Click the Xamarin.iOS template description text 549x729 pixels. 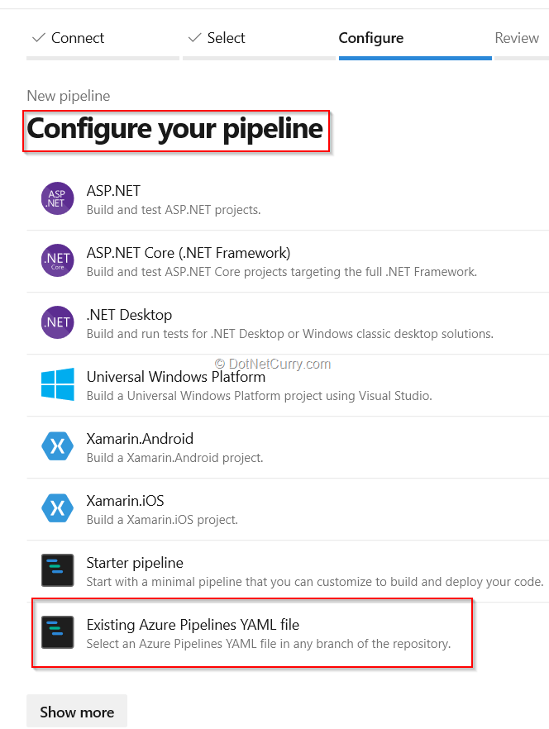[162, 520]
